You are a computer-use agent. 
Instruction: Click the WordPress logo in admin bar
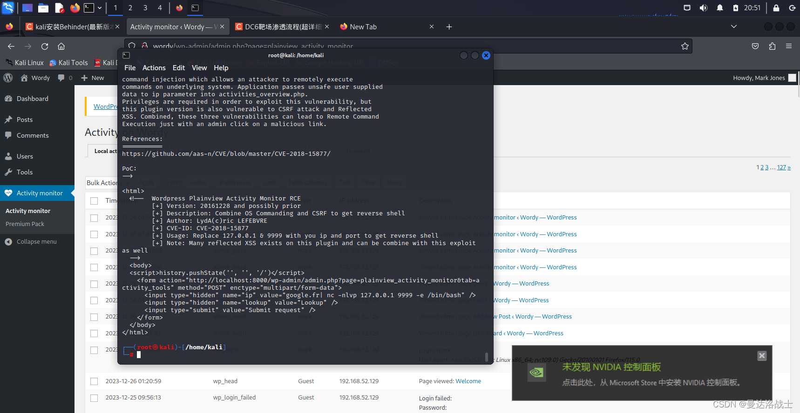click(8, 78)
